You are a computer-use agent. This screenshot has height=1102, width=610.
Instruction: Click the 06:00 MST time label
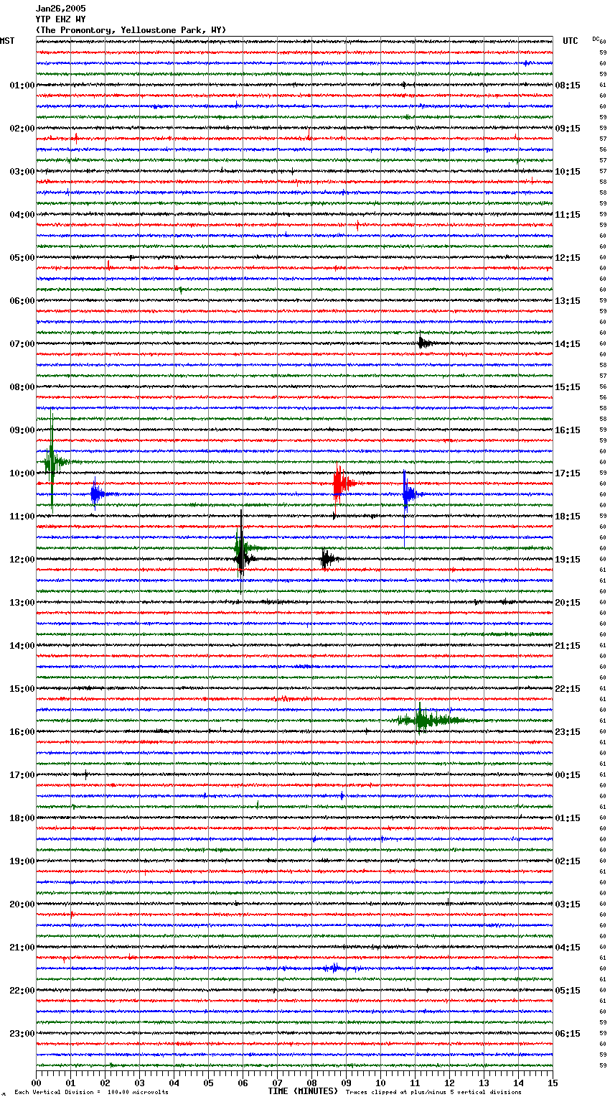tap(22, 301)
